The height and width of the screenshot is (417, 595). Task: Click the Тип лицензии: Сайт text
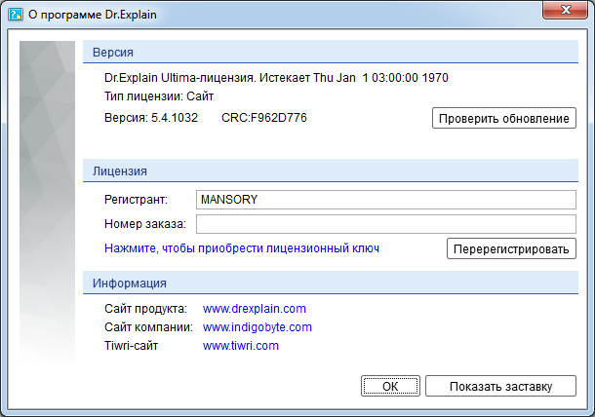click(159, 96)
